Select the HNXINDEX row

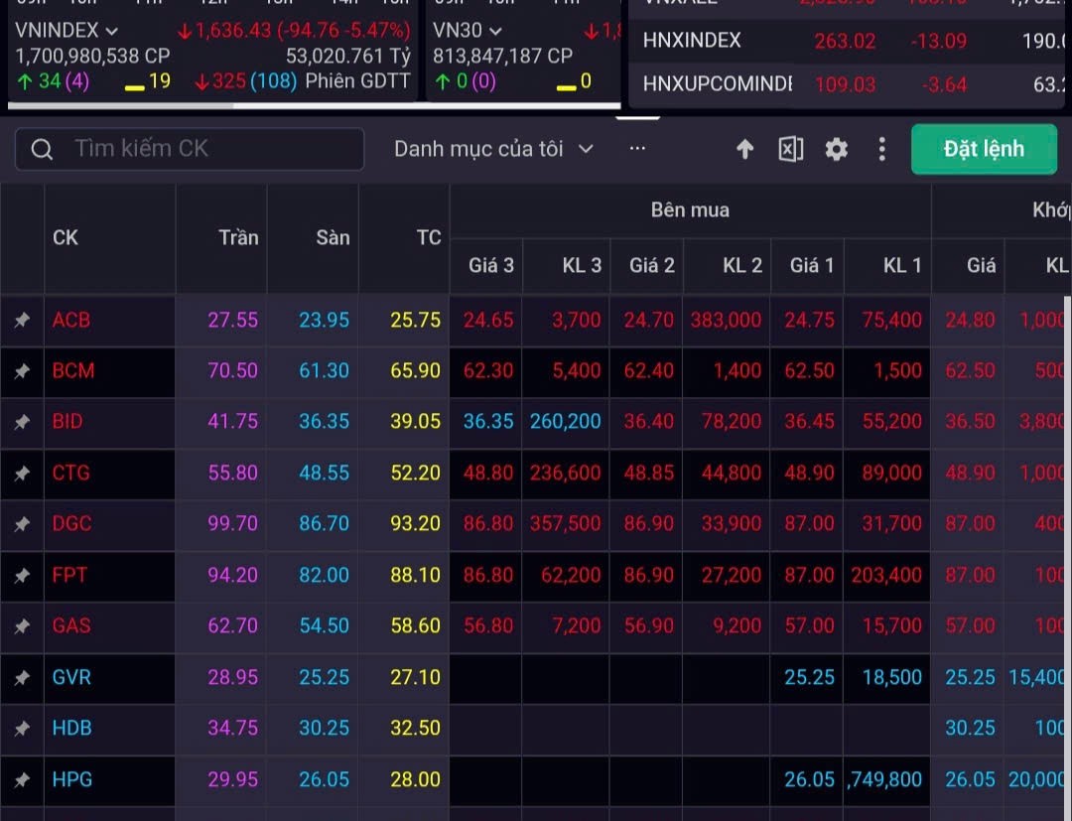tap(847, 41)
